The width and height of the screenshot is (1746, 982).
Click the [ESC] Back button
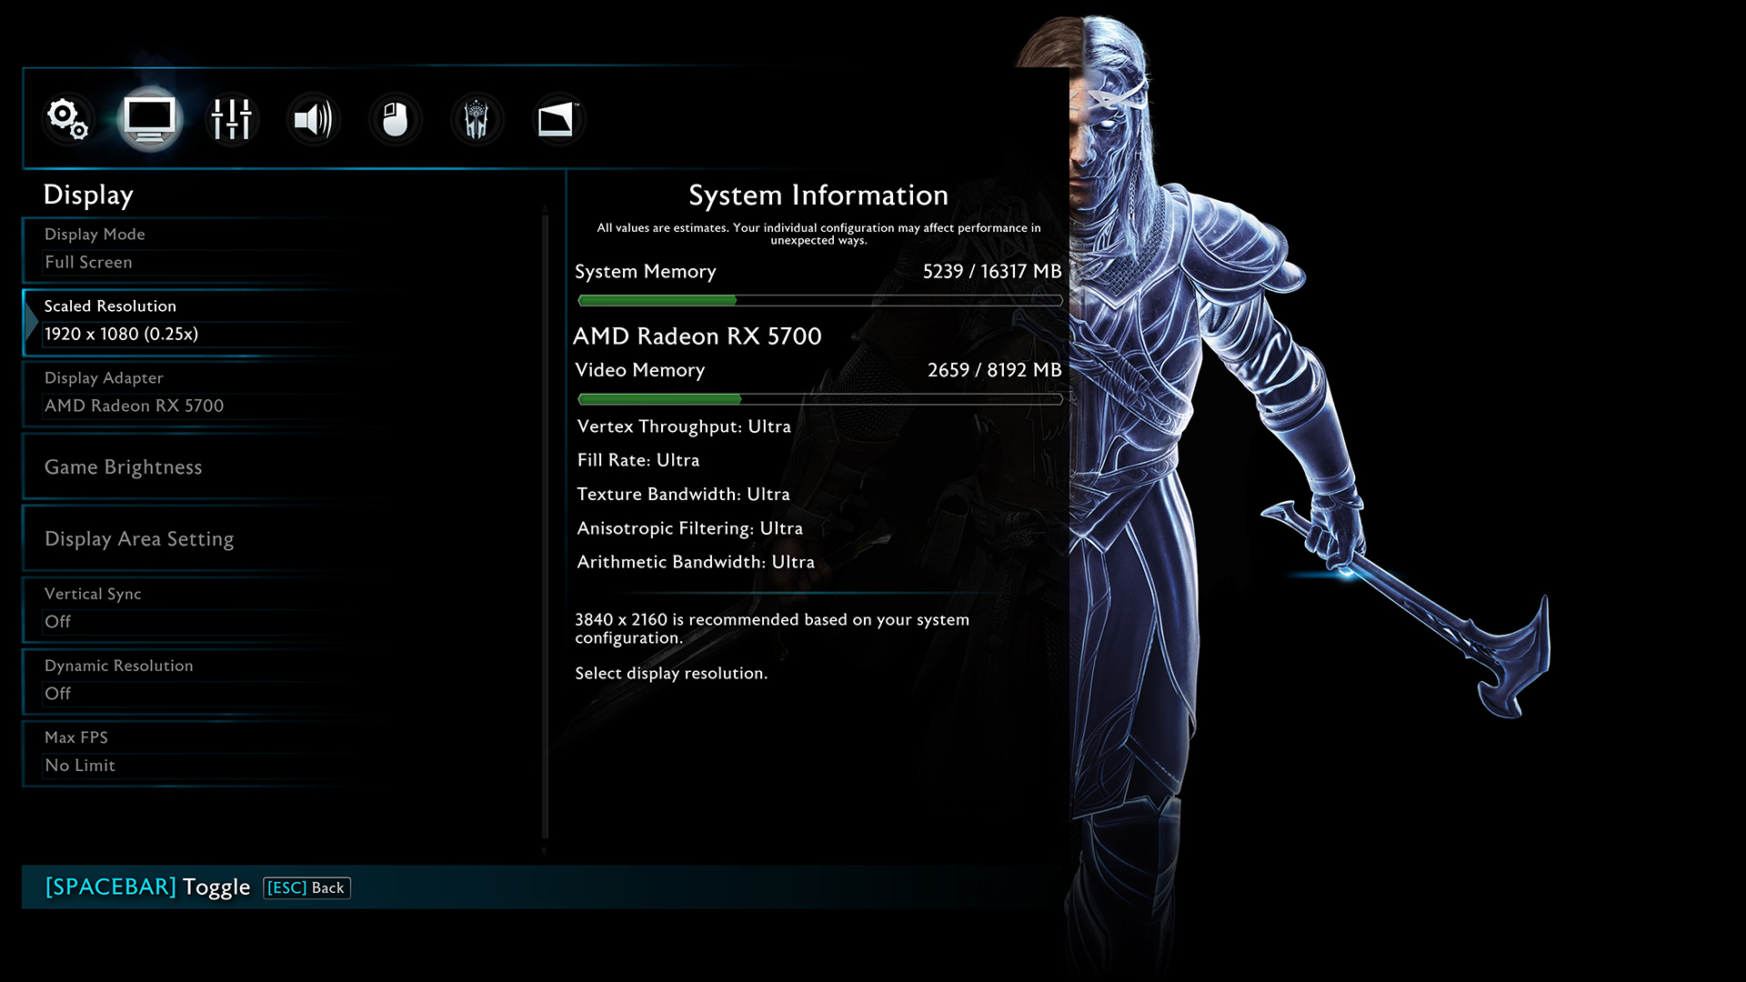point(306,887)
